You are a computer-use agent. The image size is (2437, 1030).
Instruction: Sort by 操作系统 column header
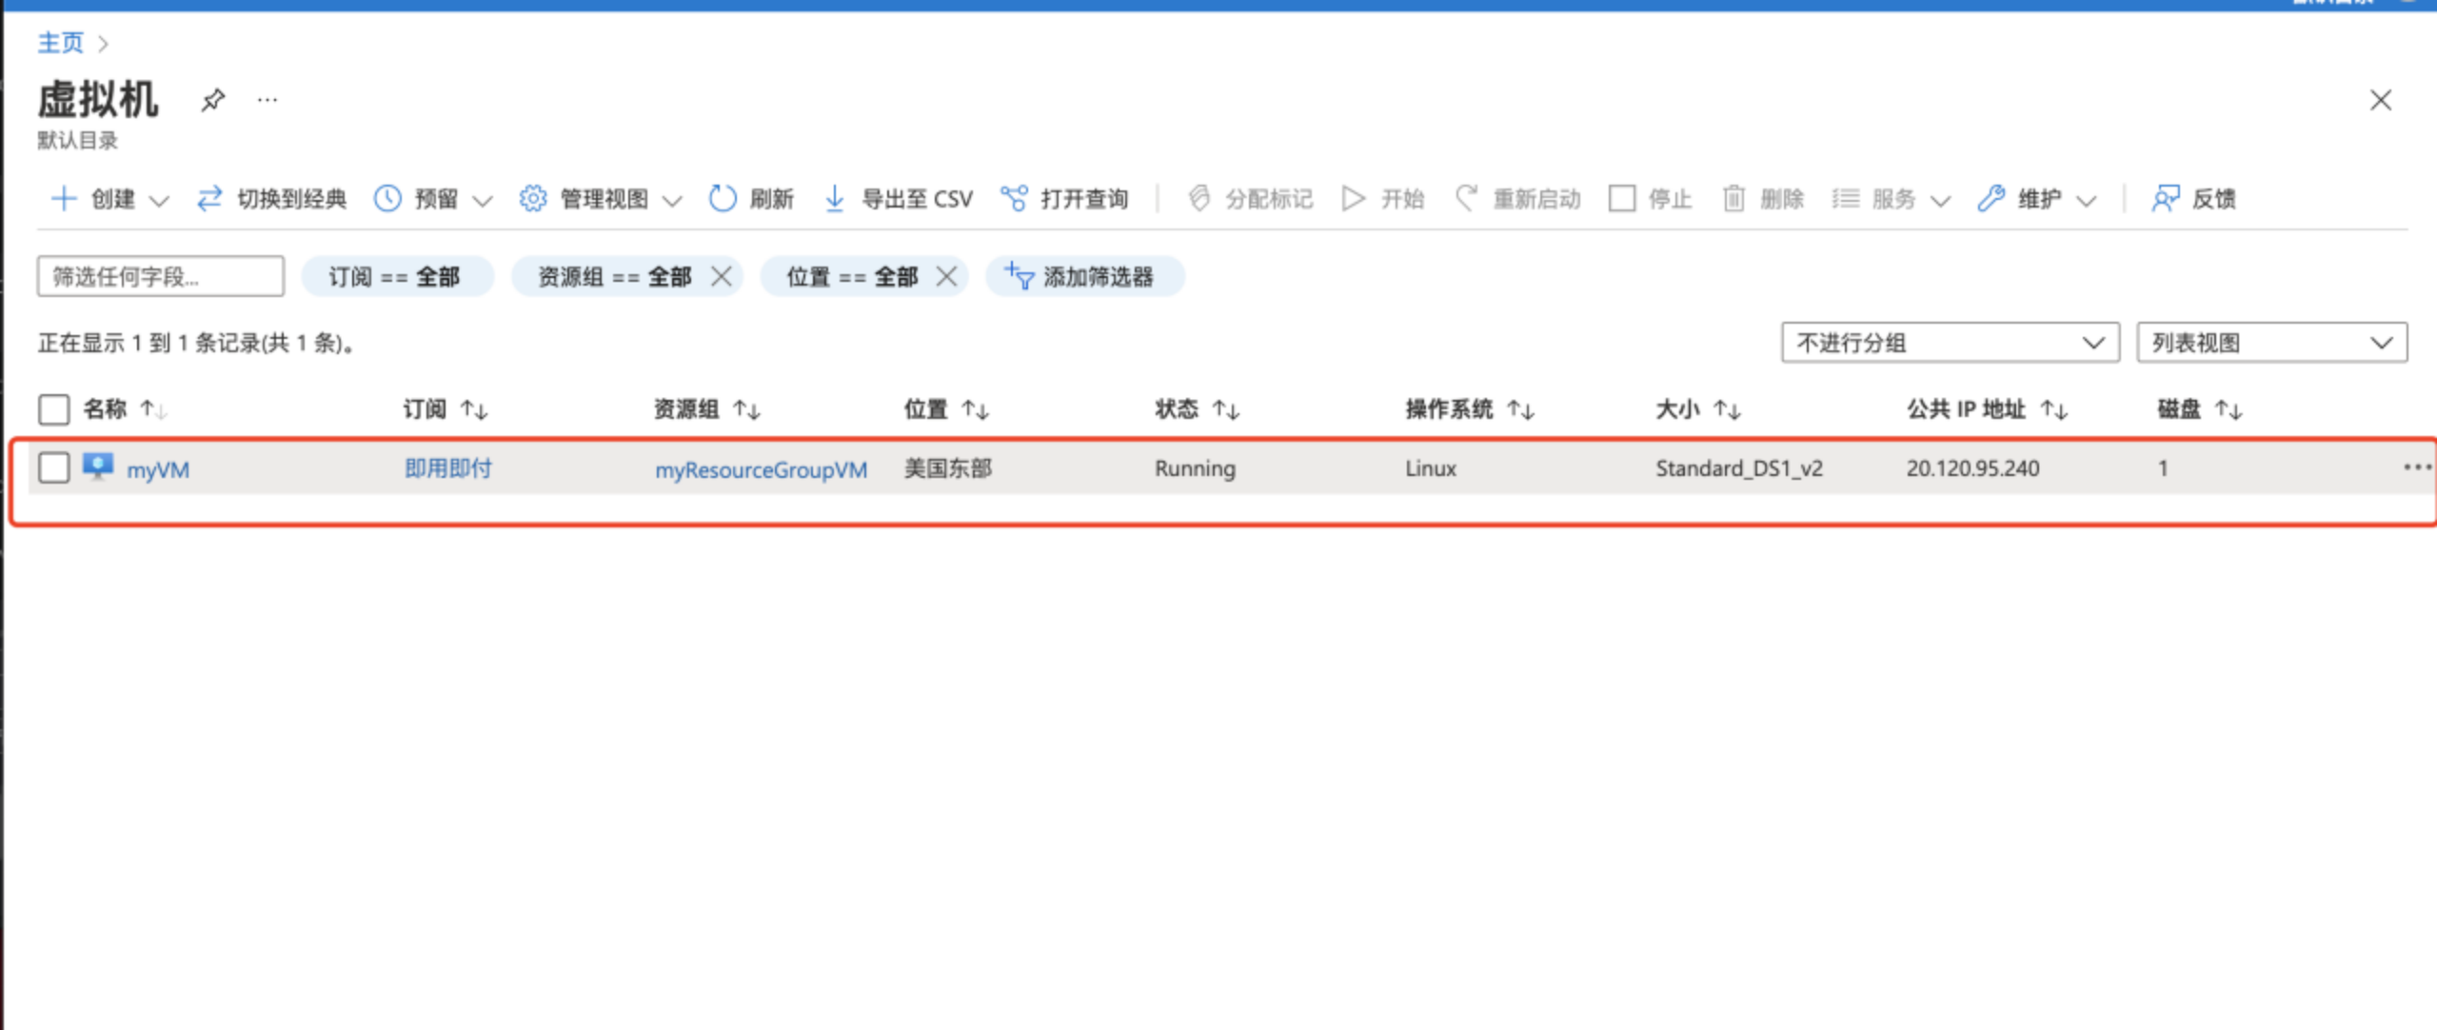[1470, 409]
